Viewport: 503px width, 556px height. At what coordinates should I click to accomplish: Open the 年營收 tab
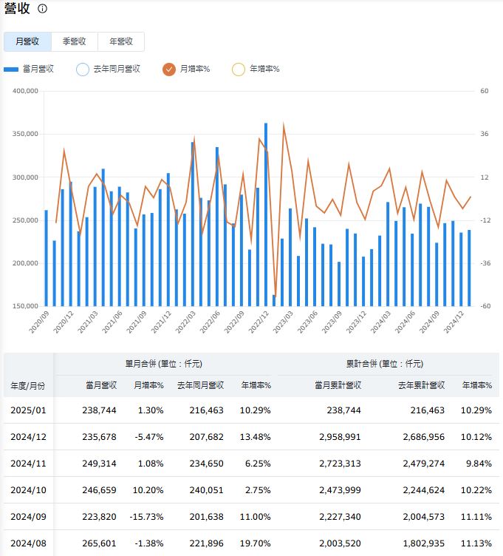coord(121,41)
